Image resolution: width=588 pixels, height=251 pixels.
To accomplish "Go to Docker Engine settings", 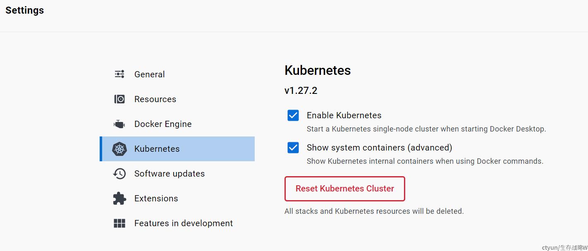I will point(177,124).
